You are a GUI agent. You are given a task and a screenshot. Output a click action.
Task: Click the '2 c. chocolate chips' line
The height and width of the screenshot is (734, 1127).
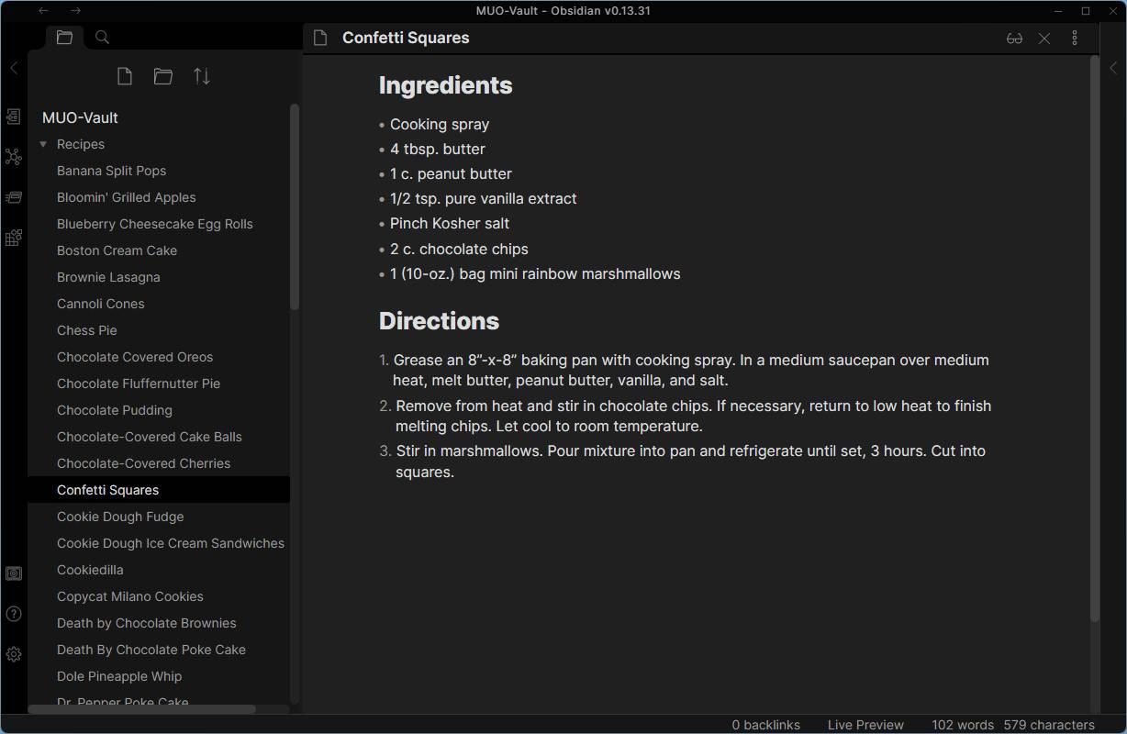[459, 249]
